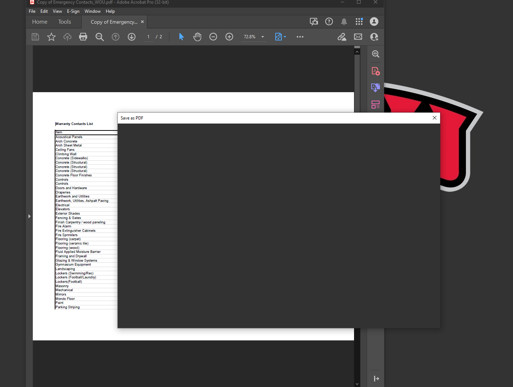Expand the left navigation pane
Image resolution: width=513 pixels, height=387 pixels.
pyautogui.click(x=30, y=216)
